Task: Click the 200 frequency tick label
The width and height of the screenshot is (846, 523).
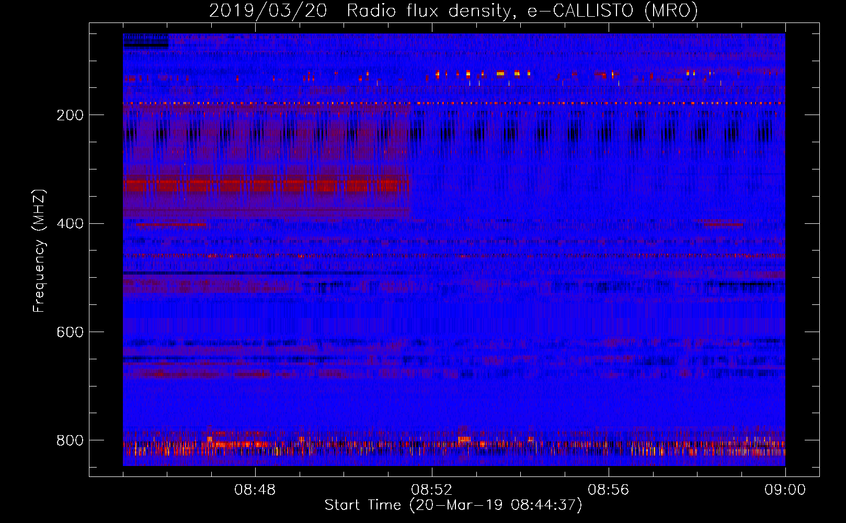Action: point(70,115)
